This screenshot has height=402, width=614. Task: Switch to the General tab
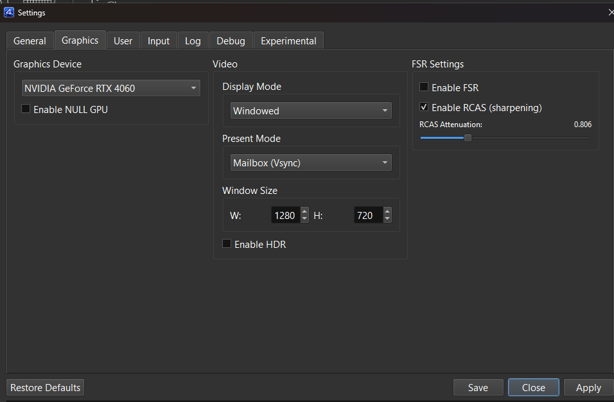[x=30, y=40]
